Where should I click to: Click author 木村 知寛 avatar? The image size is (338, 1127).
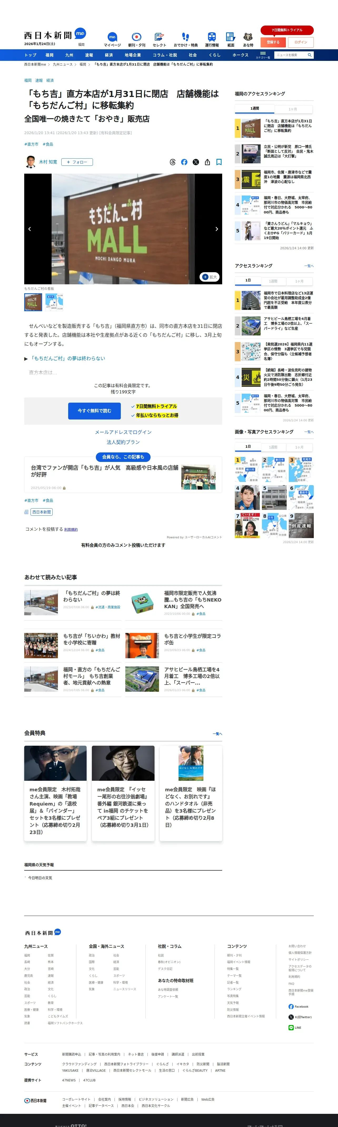[x=30, y=162]
